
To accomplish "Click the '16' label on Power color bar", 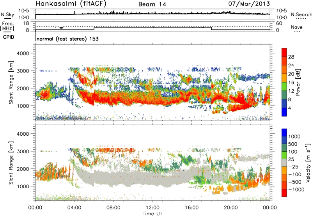I will click(x=291, y=82).
